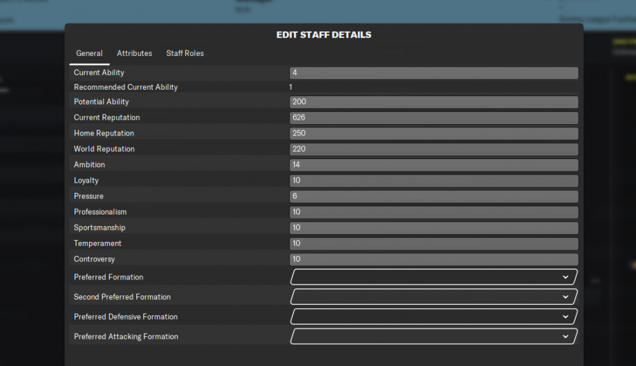The image size is (636, 366).
Task: Click the Potential Ability label
Action: point(101,102)
